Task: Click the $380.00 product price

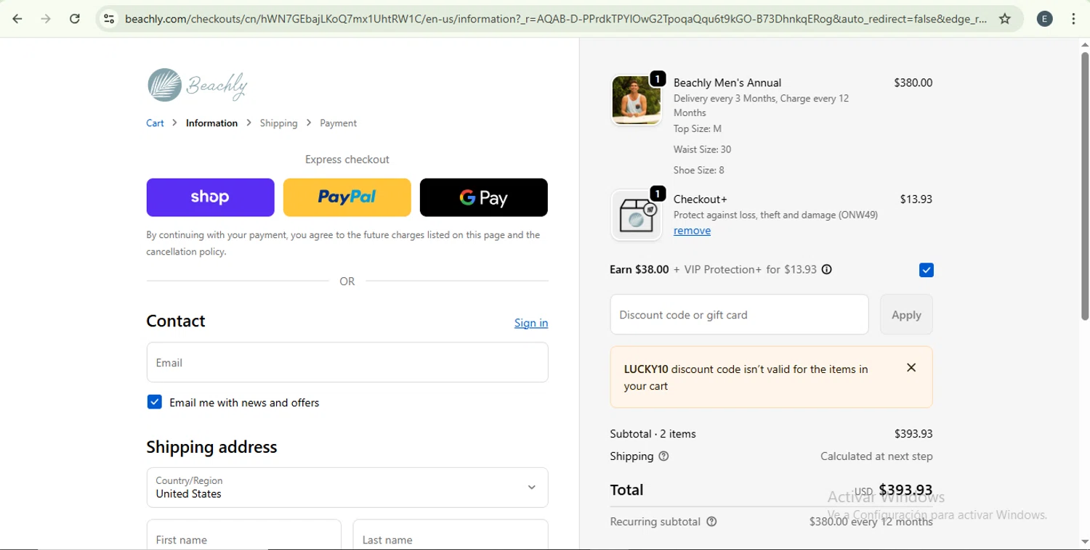Action: (x=913, y=83)
